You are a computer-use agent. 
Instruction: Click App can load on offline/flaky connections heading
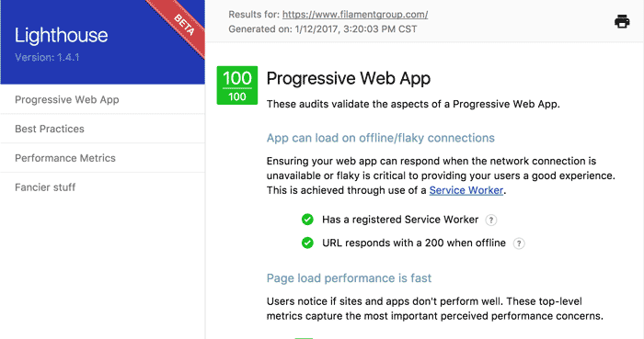(x=380, y=138)
